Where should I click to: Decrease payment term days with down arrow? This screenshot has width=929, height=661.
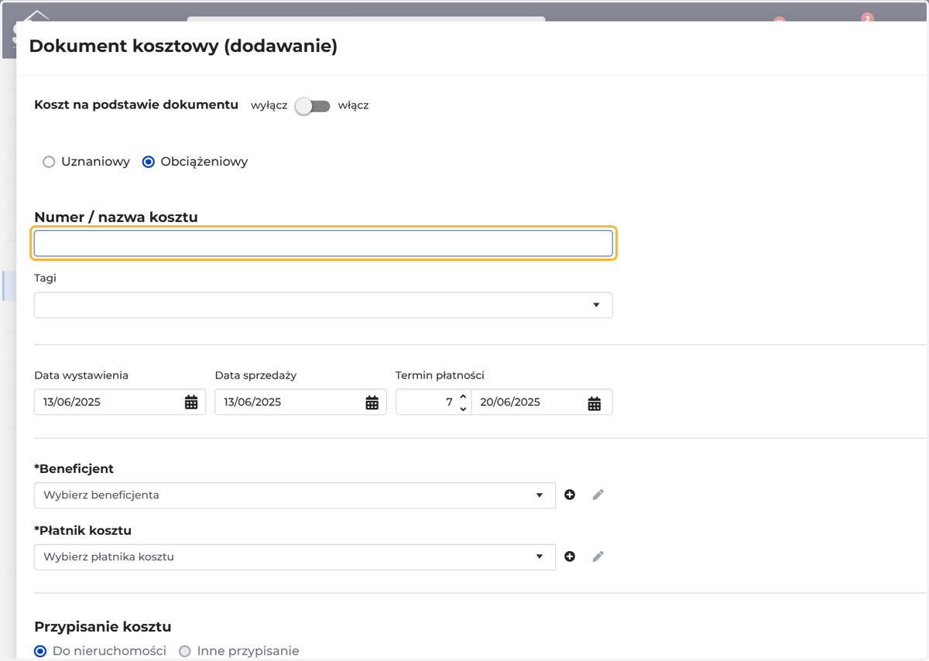[x=463, y=409]
